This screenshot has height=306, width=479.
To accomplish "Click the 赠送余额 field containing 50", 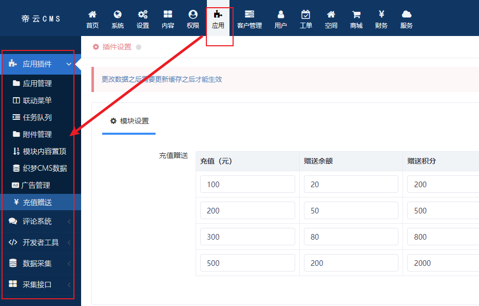I will (x=351, y=210).
